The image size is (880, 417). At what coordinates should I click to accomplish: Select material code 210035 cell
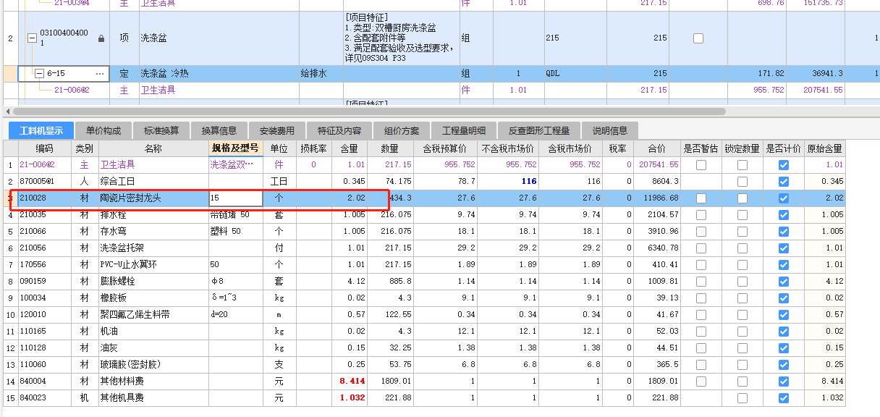pos(44,215)
